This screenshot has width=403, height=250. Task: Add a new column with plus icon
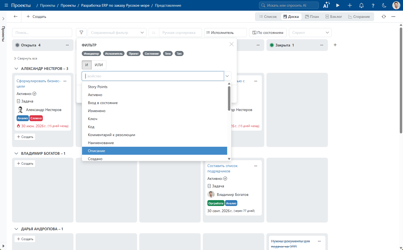click(335, 45)
